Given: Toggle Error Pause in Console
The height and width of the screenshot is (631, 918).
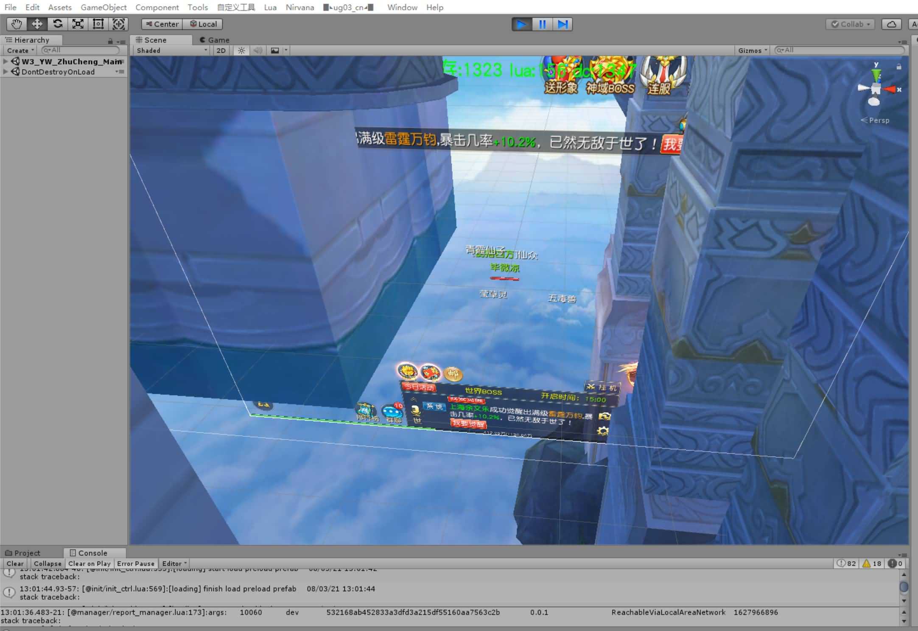Looking at the screenshot, I should pyautogui.click(x=136, y=564).
